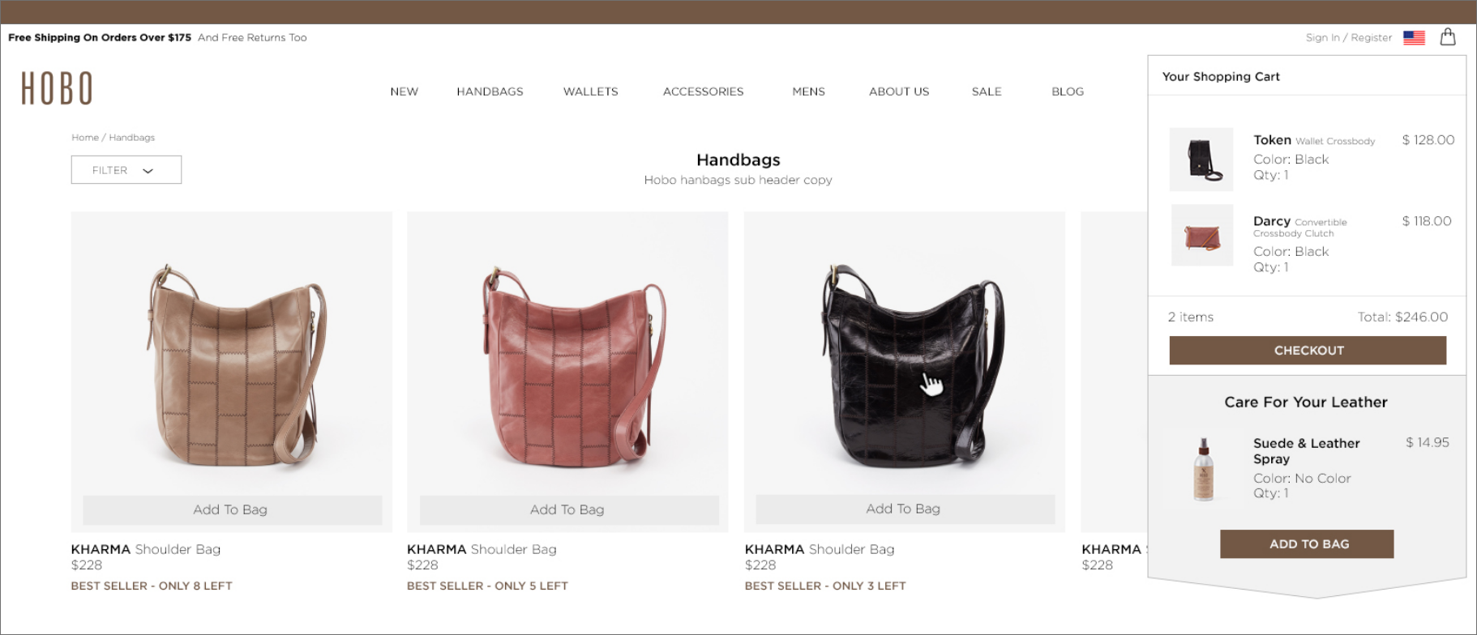Expand the FILTER dropdown

tap(126, 170)
